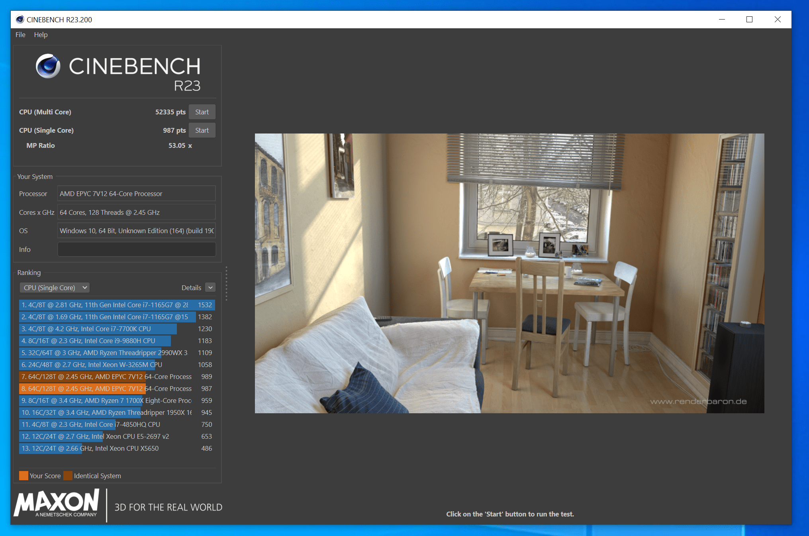
Task: Click the Cinebench sphere logo in header
Action: (48, 66)
